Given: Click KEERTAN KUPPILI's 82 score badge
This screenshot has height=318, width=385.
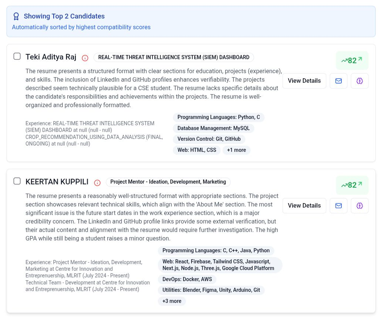Looking at the screenshot, I should coord(352,185).
